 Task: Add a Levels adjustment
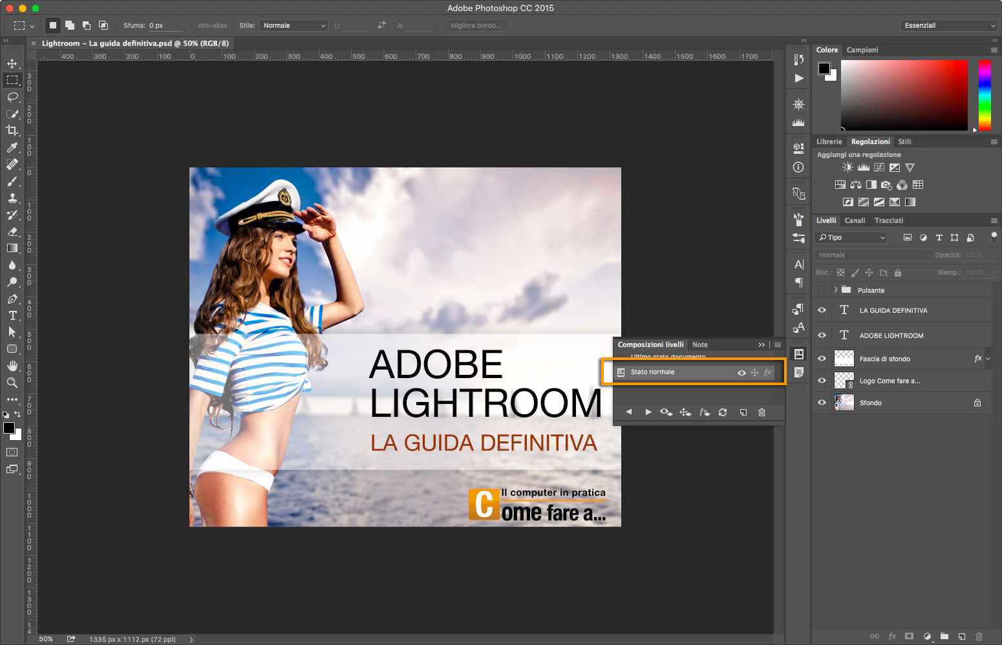coord(863,167)
